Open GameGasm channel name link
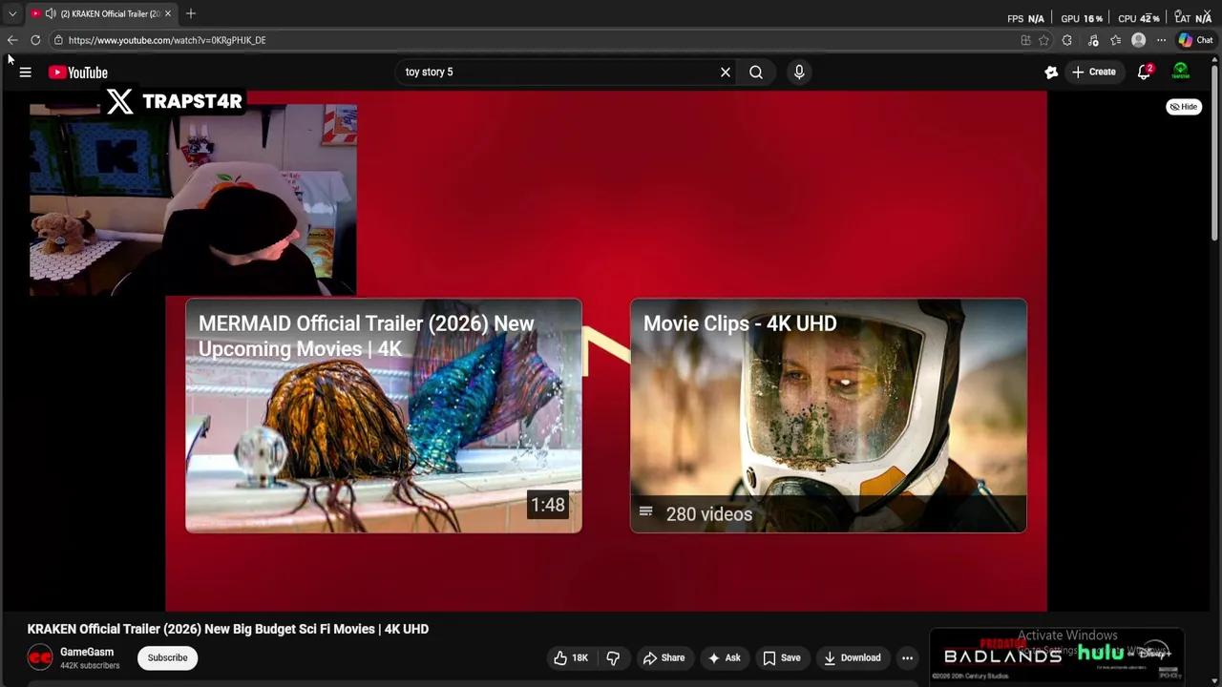 87,652
